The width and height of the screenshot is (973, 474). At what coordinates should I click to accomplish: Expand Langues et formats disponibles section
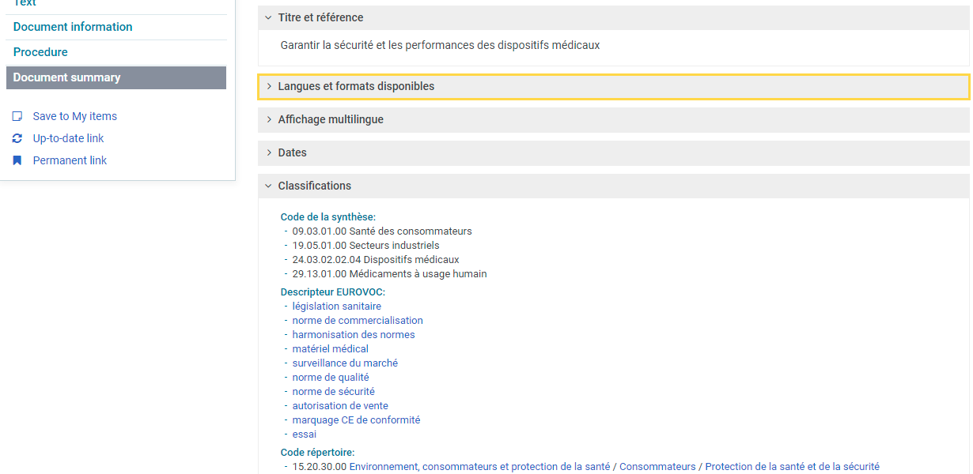coord(356,86)
